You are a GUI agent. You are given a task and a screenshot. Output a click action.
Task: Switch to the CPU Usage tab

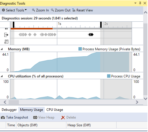55,110
